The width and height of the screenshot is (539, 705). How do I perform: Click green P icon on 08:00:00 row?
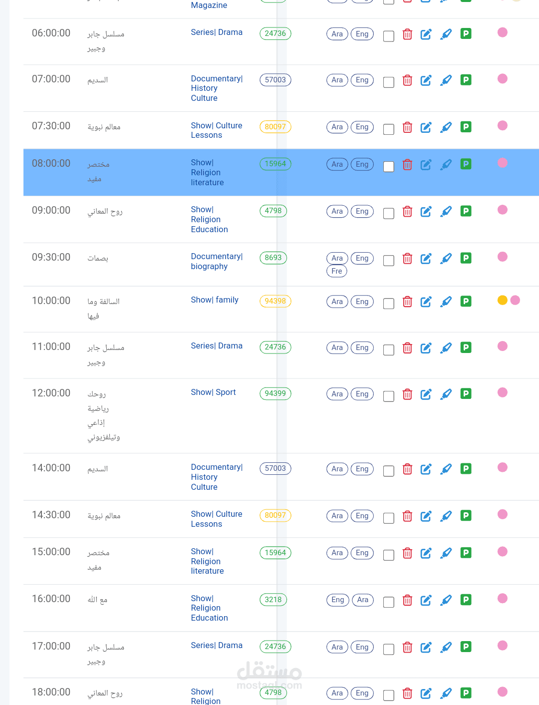tap(466, 164)
